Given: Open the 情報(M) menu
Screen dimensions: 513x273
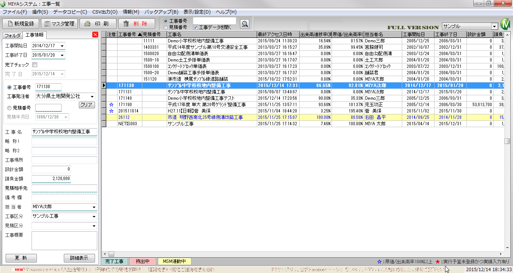Looking at the screenshot, I should coord(131,12).
